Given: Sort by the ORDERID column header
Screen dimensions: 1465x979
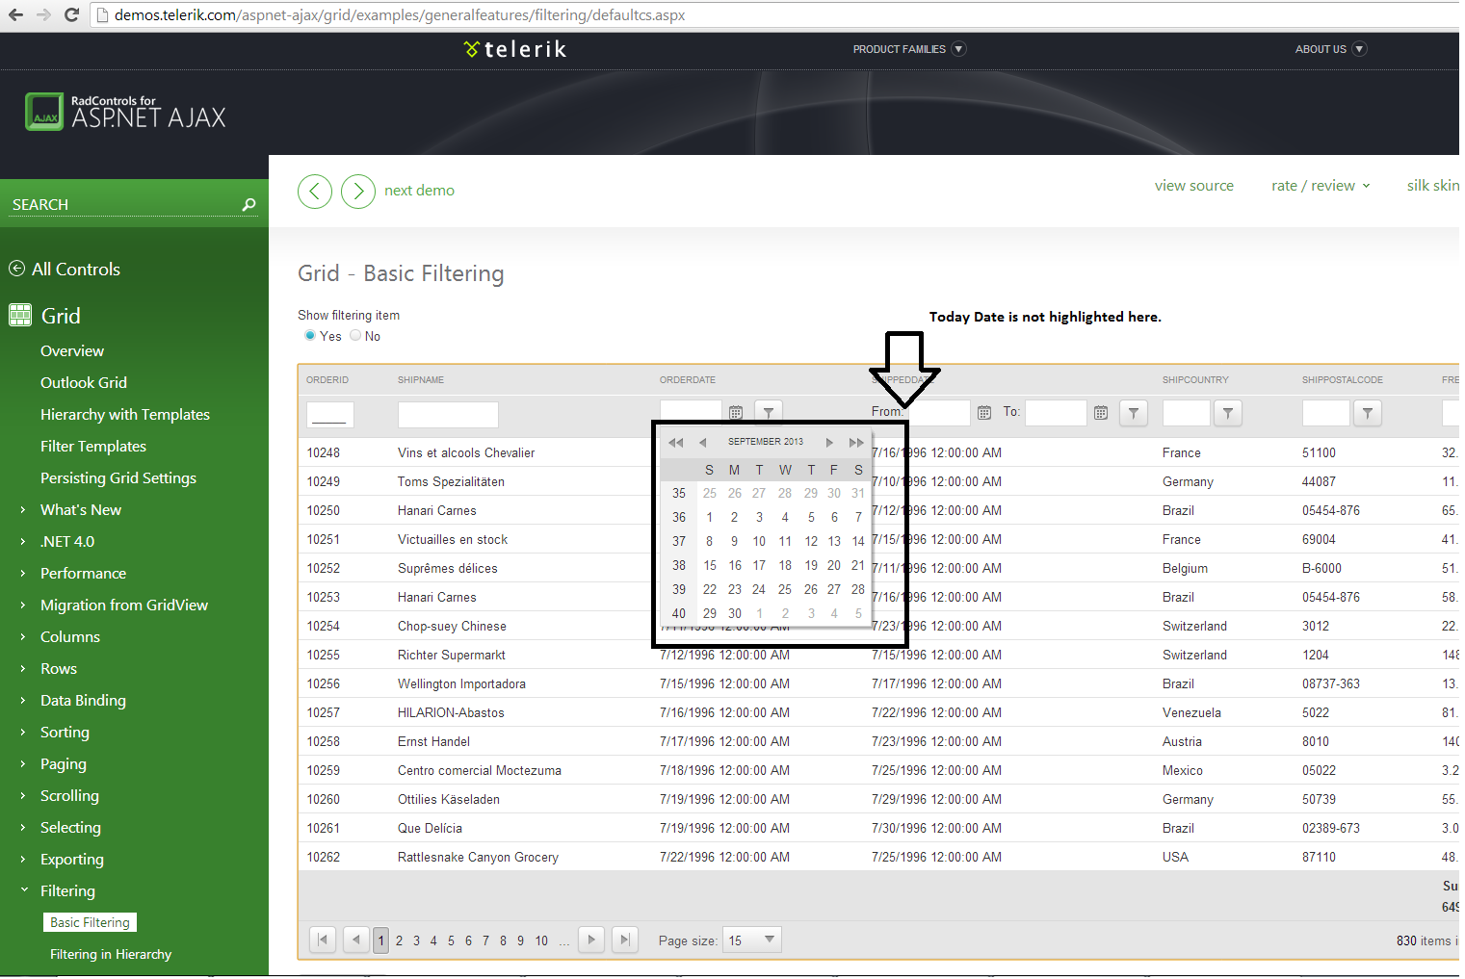Looking at the screenshot, I should pos(327,380).
